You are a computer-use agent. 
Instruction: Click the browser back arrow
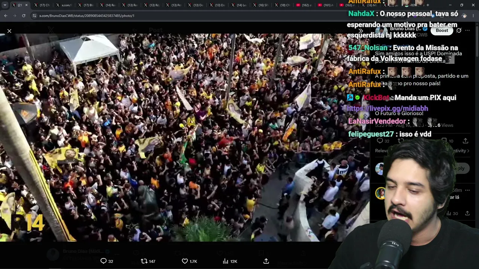[x=6, y=16]
